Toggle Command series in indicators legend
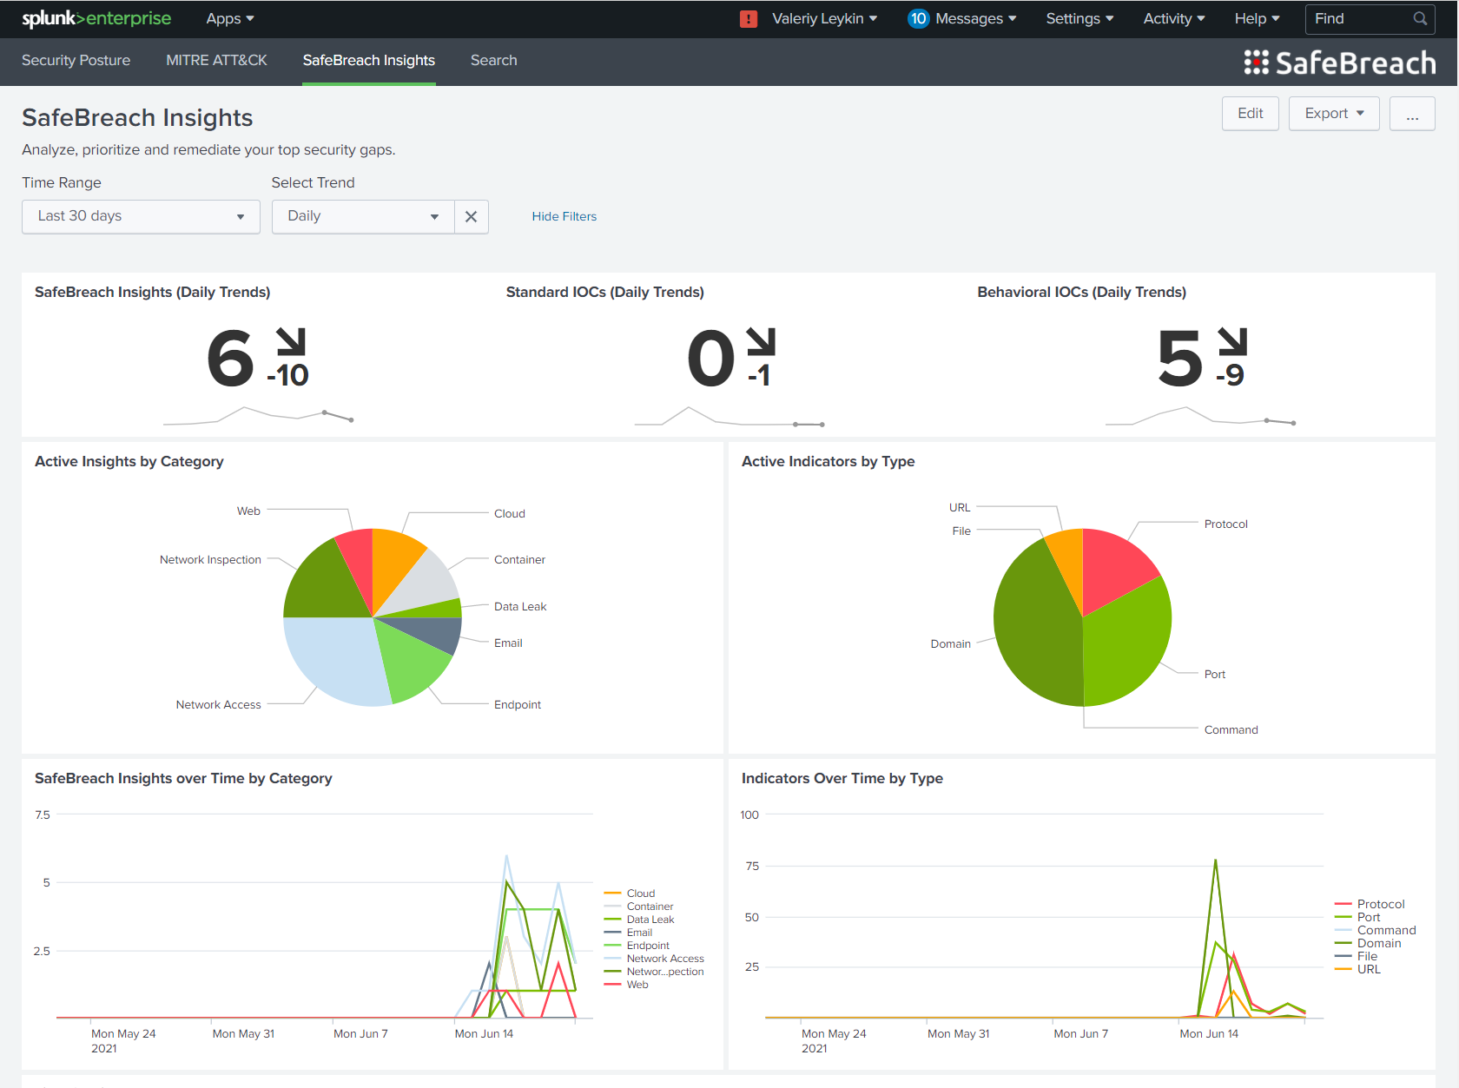This screenshot has height=1088, width=1459. coord(1376,930)
